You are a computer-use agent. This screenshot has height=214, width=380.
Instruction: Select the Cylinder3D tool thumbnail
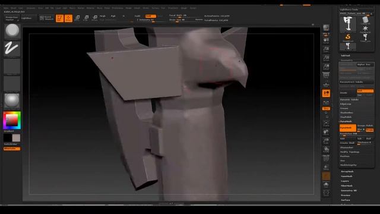[x=365, y=20]
